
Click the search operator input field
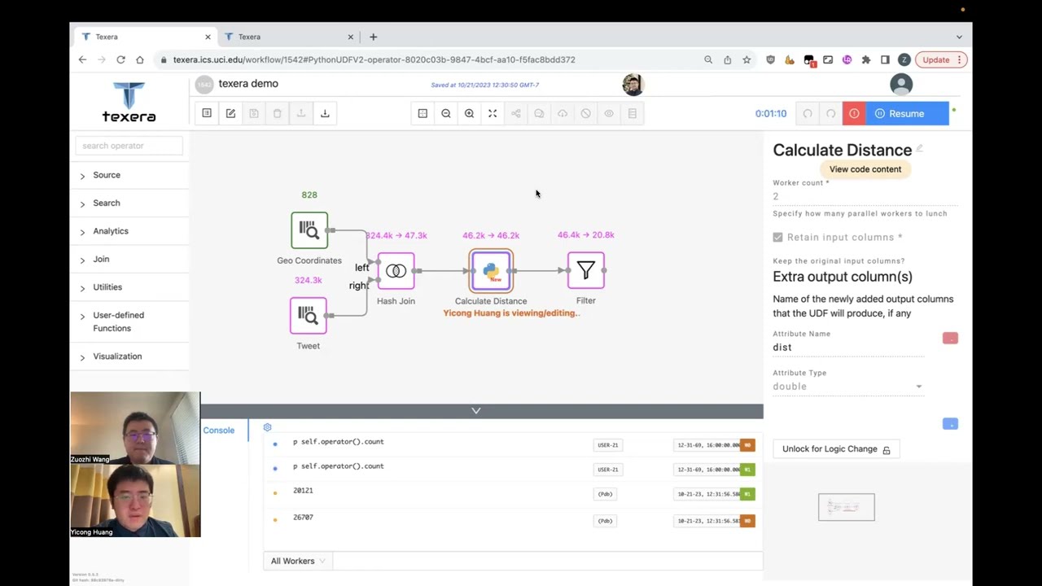tap(129, 146)
